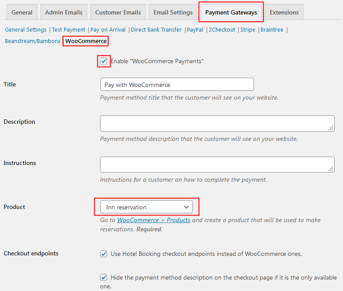
Task: Open the Stripe gateway settings
Action: tap(248, 30)
